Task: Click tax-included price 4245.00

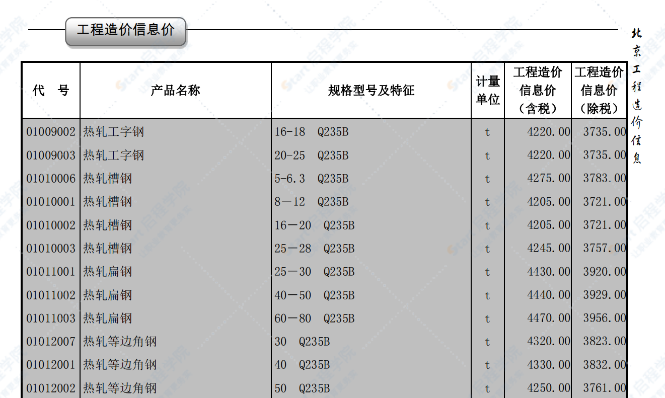Action: (x=549, y=249)
